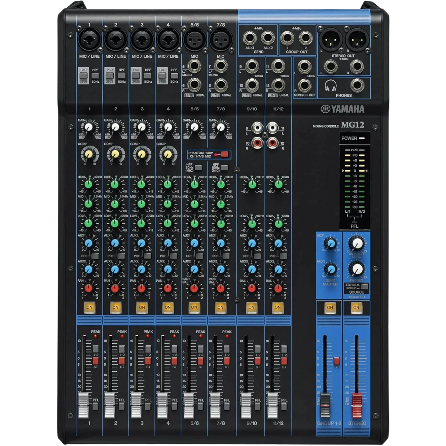The width and height of the screenshot is (446, 446).
Task: Click the channel 3 green HIGH EQ knob
Action: pyautogui.click(x=141, y=184)
